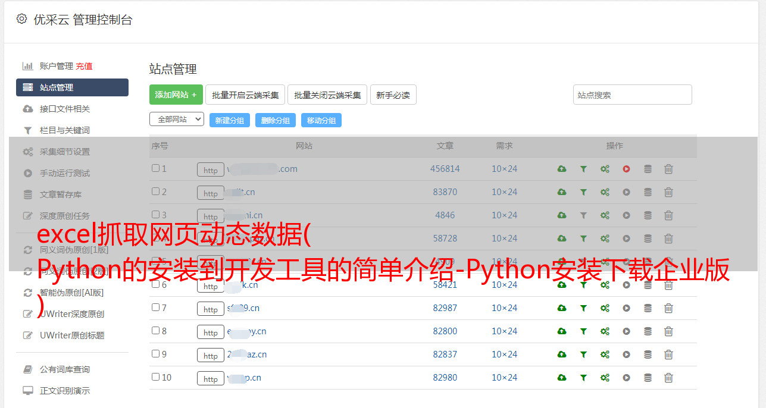Click the filter funnel icon in row 7

(583, 308)
